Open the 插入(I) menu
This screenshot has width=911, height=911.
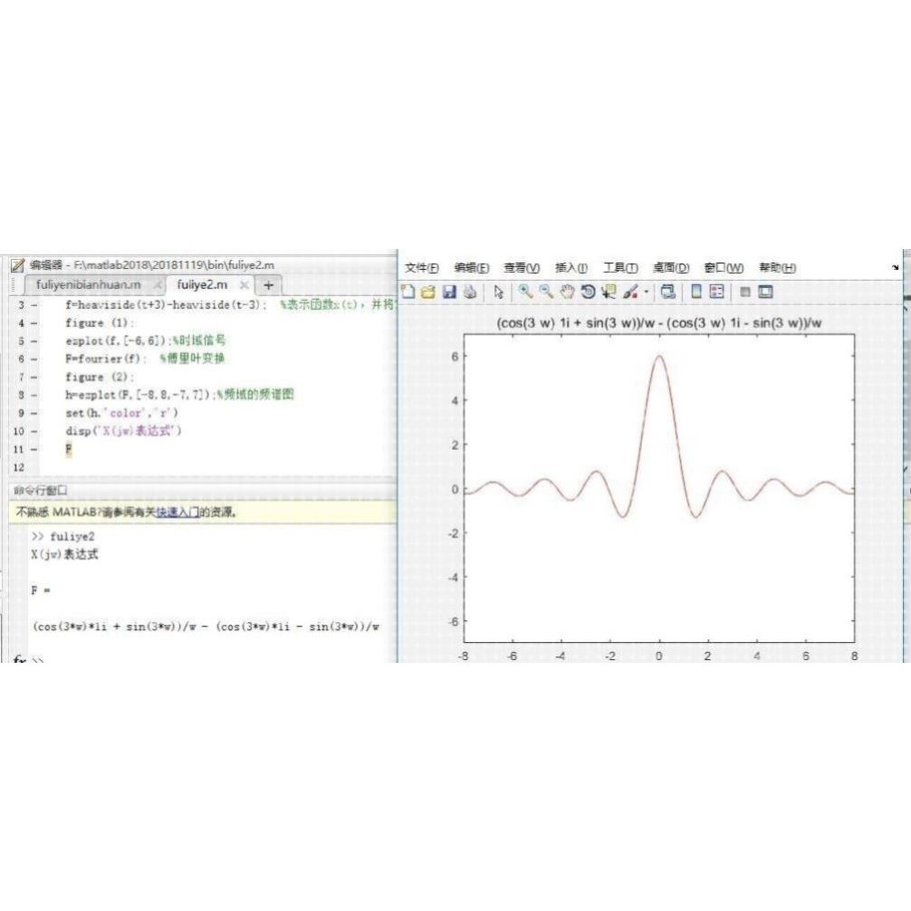click(571, 268)
